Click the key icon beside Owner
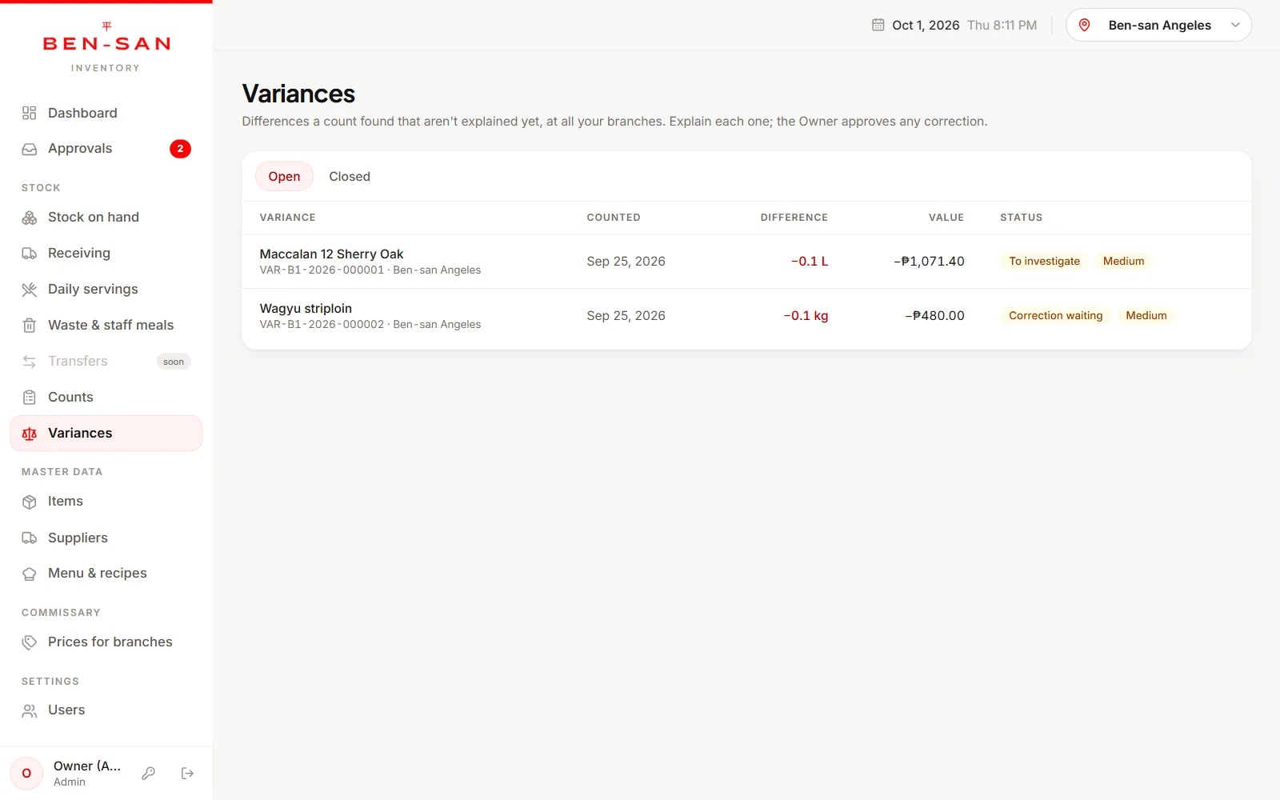Image resolution: width=1280 pixels, height=800 pixels. click(x=148, y=774)
